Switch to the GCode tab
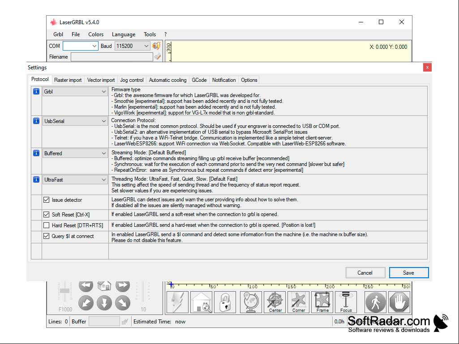 pyautogui.click(x=199, y=80)
